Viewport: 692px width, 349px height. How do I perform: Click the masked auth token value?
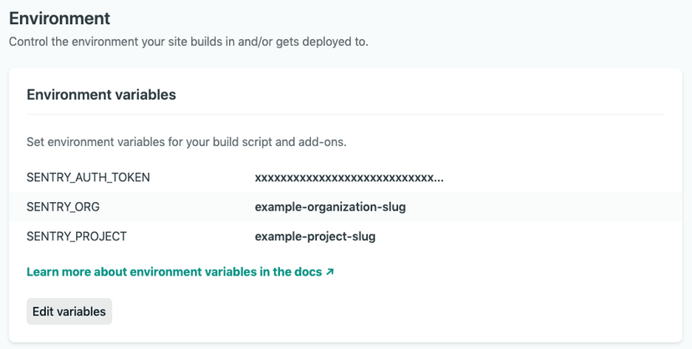coord(349,178)
